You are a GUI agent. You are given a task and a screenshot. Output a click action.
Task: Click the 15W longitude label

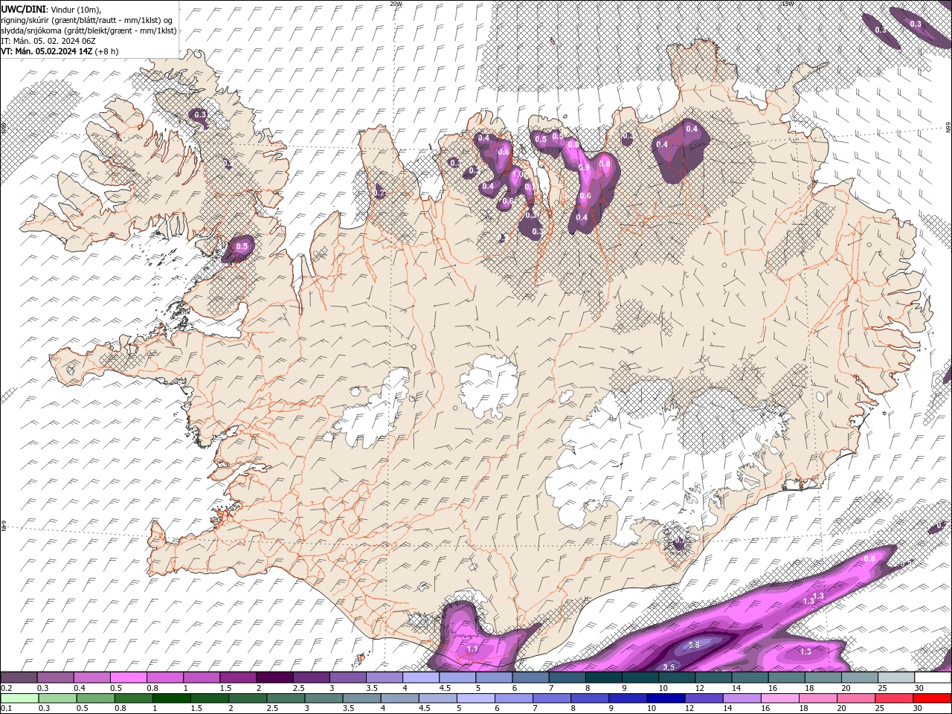click(x=788, y=4)
